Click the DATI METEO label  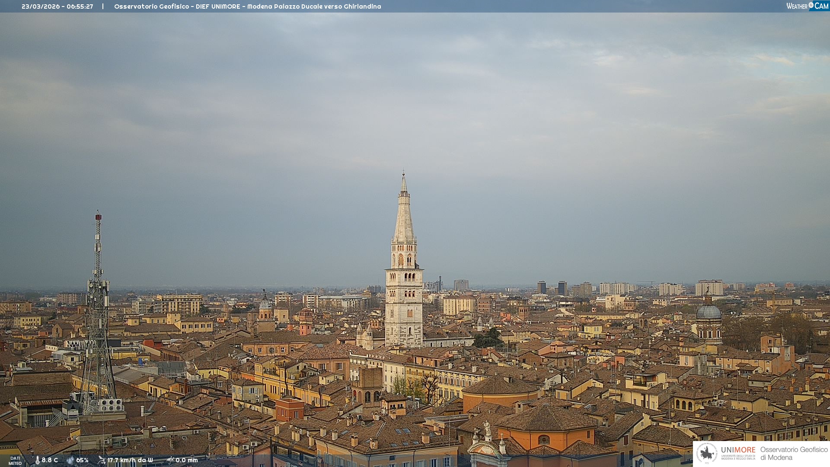(15, 461)
